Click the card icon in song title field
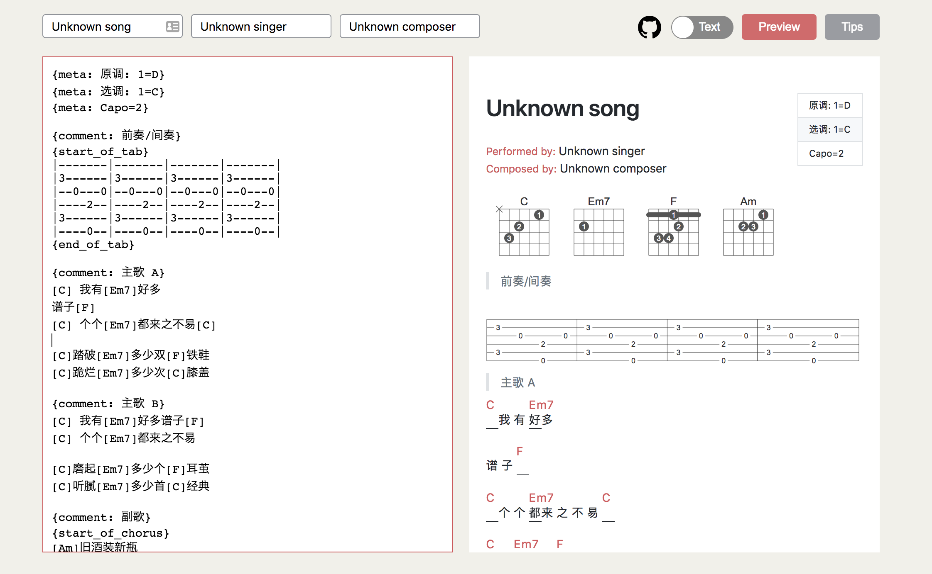The image size is (932, 574). tap(172, 27)
